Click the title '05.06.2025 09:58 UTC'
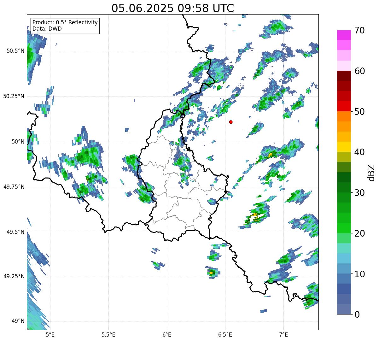This screenshot has height=341, width=379. click(x=173, y=8)
